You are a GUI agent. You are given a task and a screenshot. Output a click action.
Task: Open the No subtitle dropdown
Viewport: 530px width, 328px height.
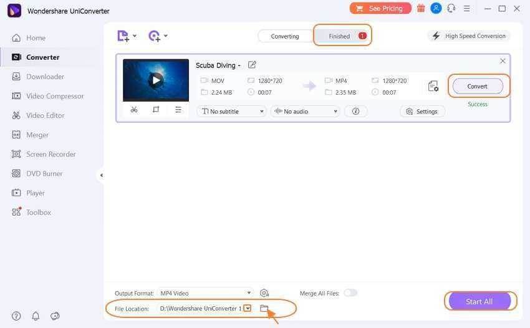click(232, 111)
